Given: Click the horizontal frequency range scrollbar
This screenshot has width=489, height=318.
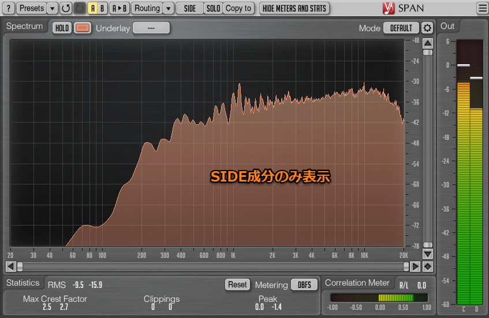Looking at the screenshot, I should click(x=213, y=267).
